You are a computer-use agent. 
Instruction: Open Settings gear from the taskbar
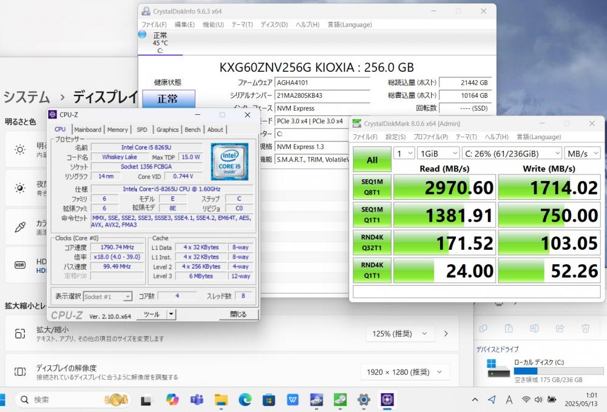click(364, 400)
